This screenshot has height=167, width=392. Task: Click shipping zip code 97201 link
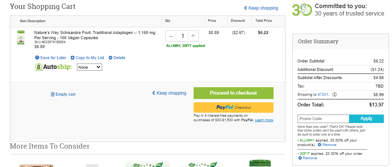[x=324, y=95]
